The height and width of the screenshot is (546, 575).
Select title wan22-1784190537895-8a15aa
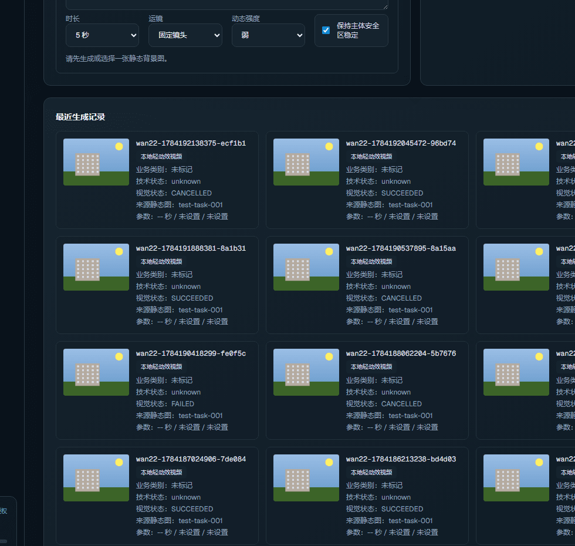[x=401, y=248]
